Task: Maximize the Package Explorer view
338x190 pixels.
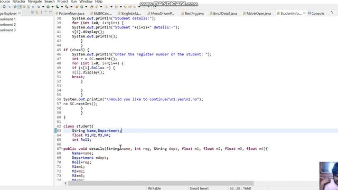Action: pos(50,12)
